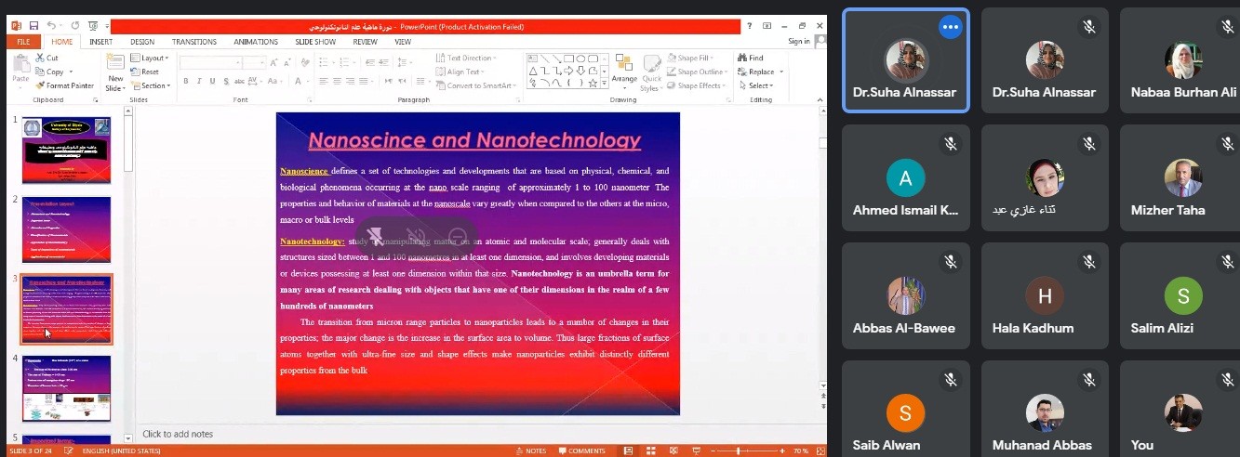
Task: Click the Line Spacing icon
Action: [402, 62]
